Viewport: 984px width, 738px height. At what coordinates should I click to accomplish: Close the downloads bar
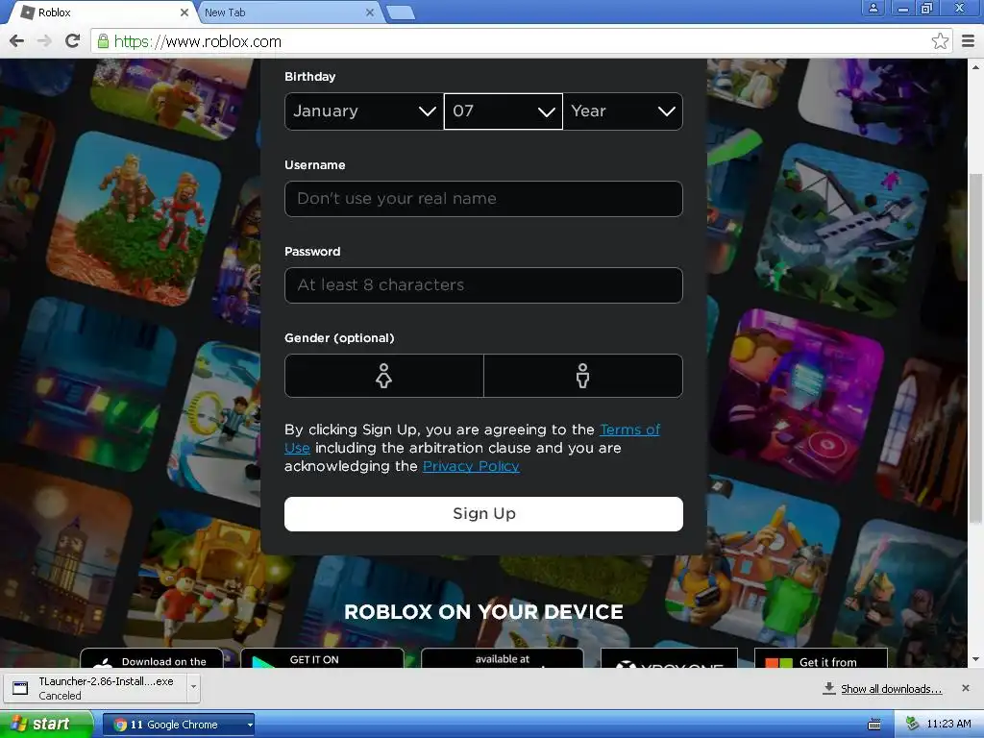pos(965,688)
